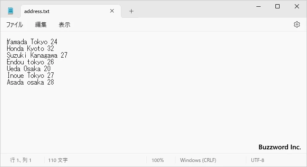Place cursor in the Asada osaka 28 line
Screen dimensions: 307x167
tap(30, 82)
